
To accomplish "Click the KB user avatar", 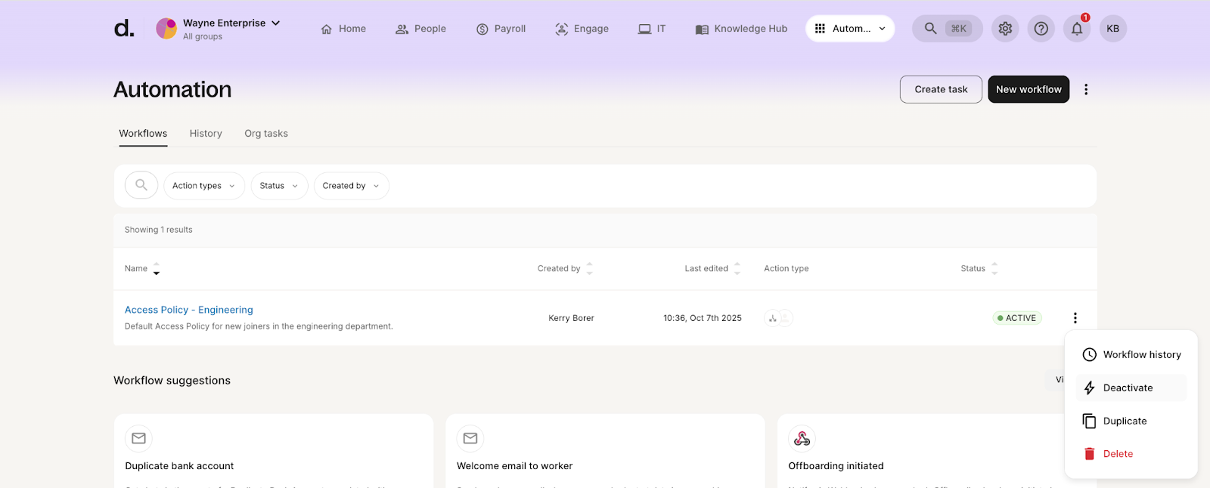I will [x=1112, y=29].
